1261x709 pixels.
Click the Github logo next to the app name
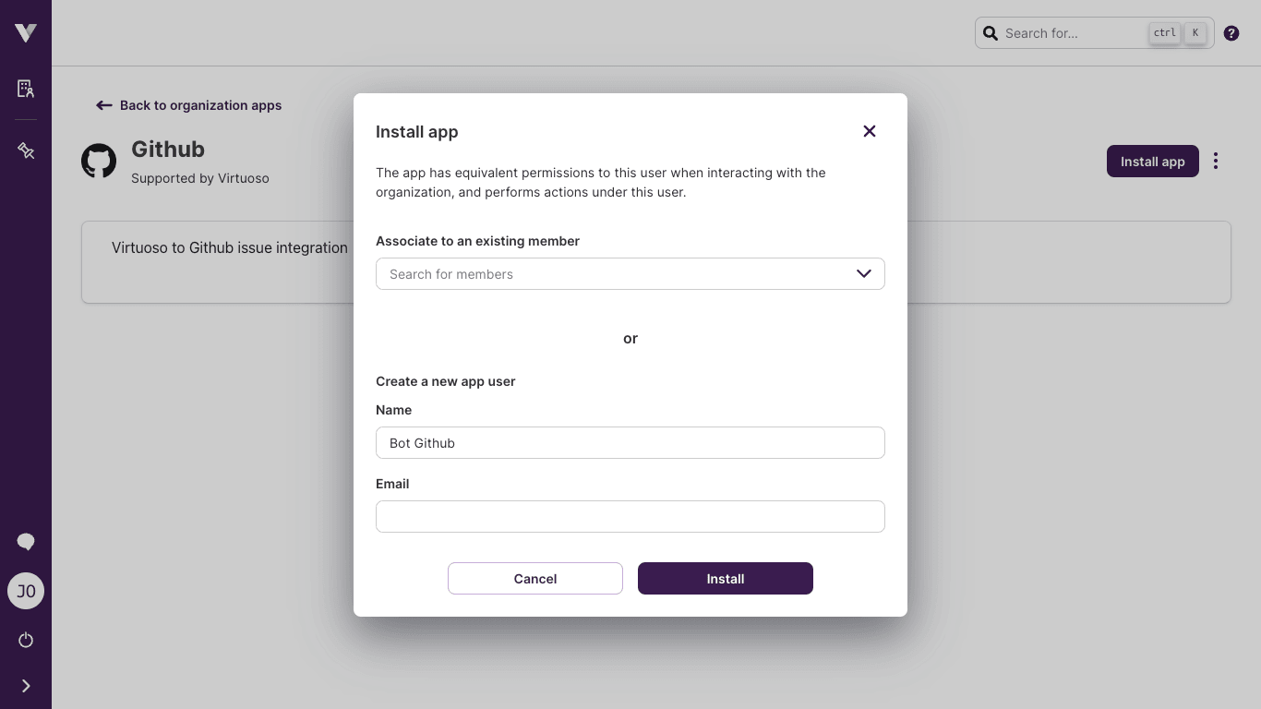click(x=99, y=160)
